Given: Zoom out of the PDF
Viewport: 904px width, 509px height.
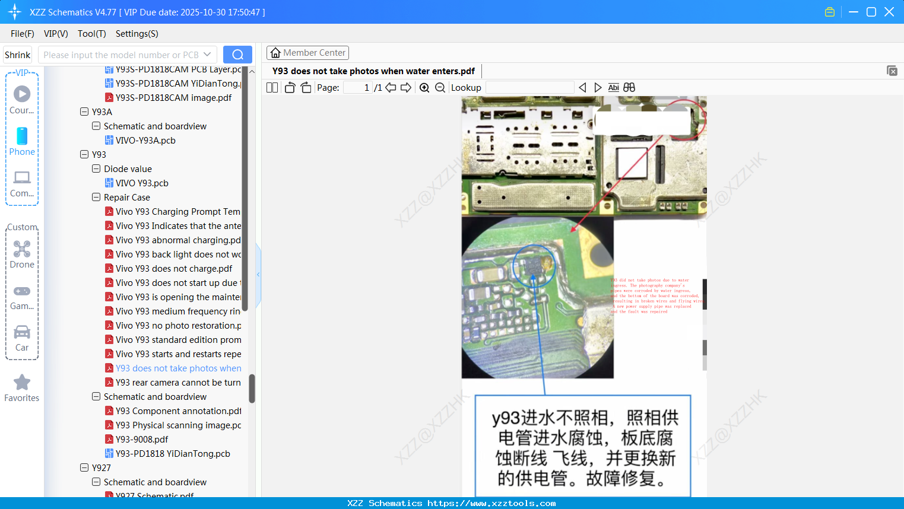Looking at the screenshot, I should pos(440,88).
